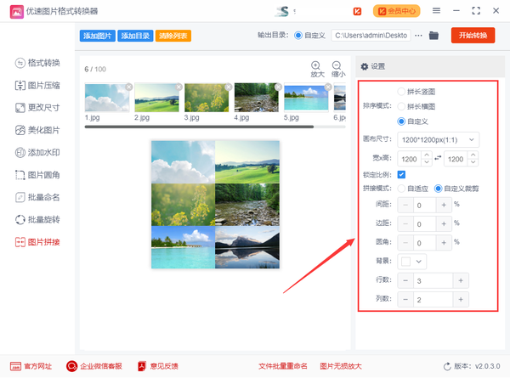The width and height of the screenshot is (510, 378).
Task: Remove 5.jpg with its close icon
Action: coord(328,87)
